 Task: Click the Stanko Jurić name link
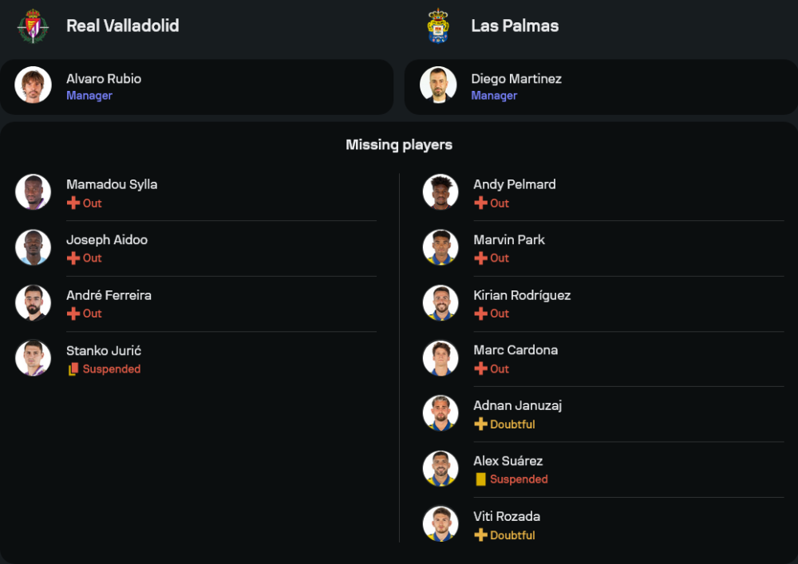coord(104,350)
